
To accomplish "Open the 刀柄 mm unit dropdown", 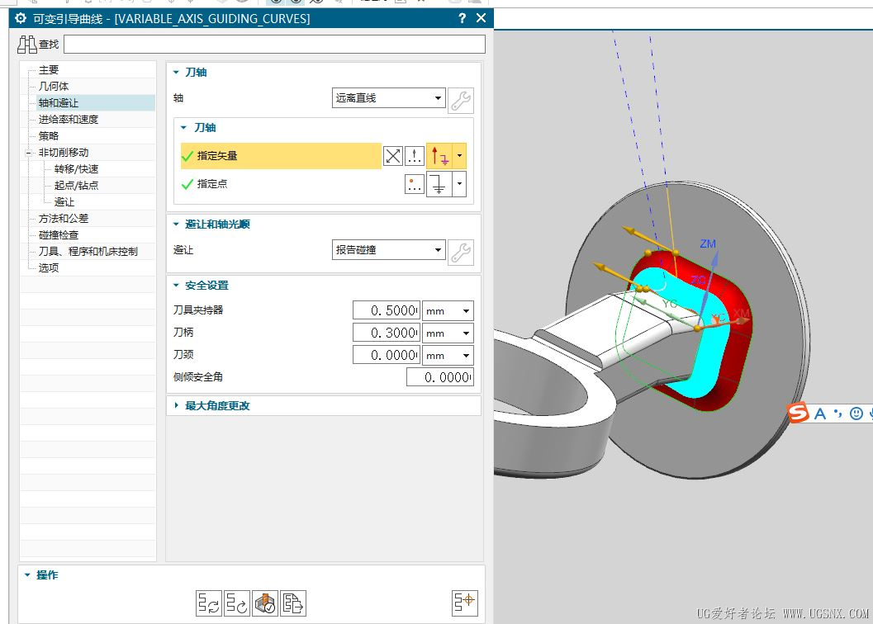I will tap(448, 333).
